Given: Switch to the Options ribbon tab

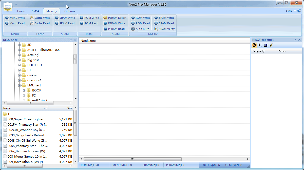Looking at the screenshot, I should (x=70, y=11).
